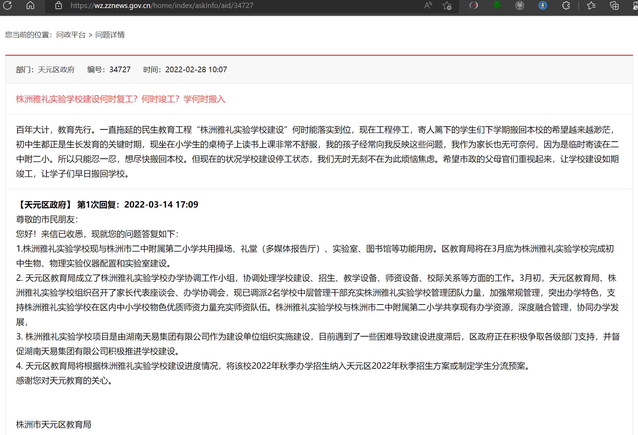Click the 部门：天元区政府 label
This screenshot has width=638, height=435.
pos(45,70)
